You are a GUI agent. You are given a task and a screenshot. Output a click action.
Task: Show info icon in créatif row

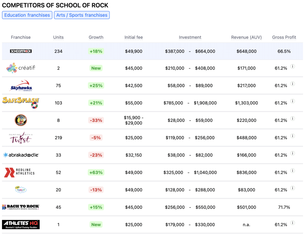[x=292, y=66]
